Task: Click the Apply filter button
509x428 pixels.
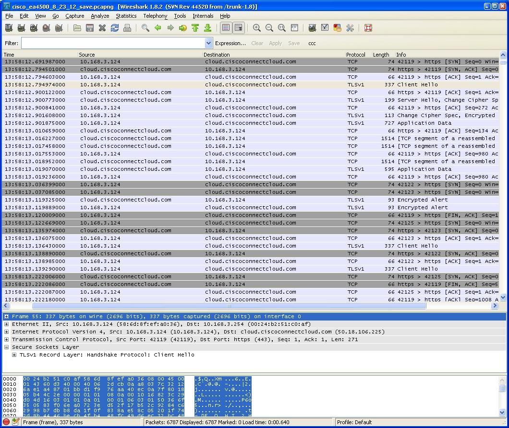Action: click(275, 43)
